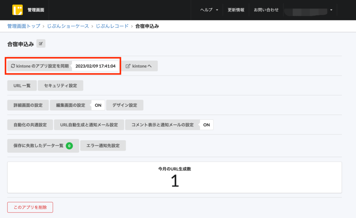Click the refresh icon on kintone sync button
The width and height of the screenshot is (356, 218).
pos(13,66)
